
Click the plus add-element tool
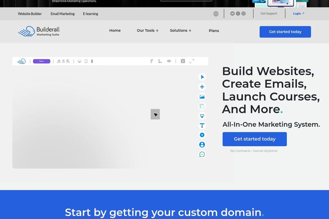pyautogui.click(x=202, y=87)
